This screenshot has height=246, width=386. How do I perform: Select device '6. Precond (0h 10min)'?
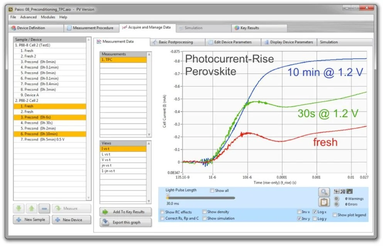[x=50, y=134]
